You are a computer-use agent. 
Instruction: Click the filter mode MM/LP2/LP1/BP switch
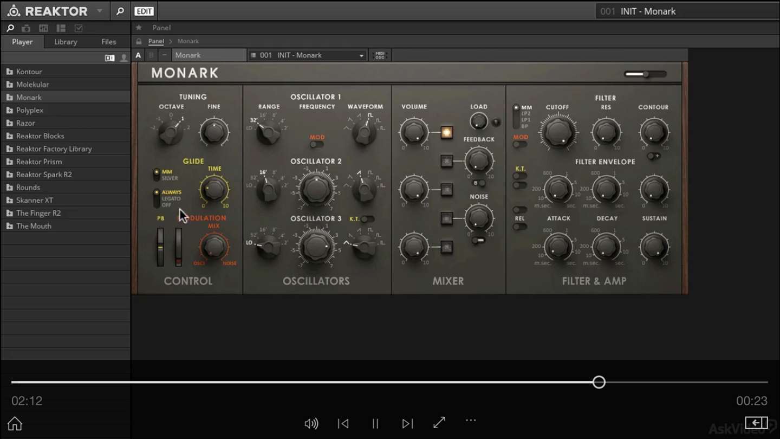pyautogui.click(x=516, y=117)
